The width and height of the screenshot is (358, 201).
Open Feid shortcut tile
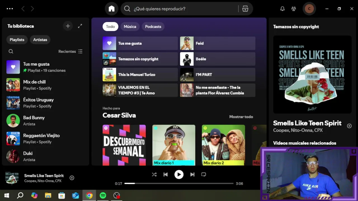pyautogui.click(x=218, y=43)
